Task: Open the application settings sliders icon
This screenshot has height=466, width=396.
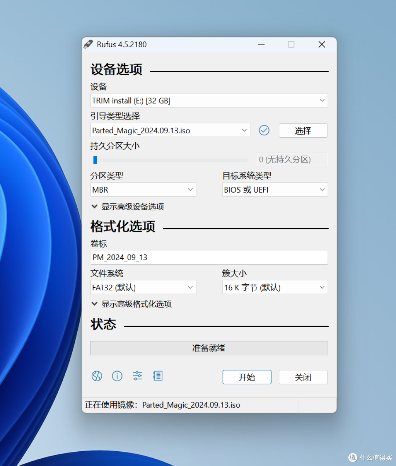Action: pos(137,376)
